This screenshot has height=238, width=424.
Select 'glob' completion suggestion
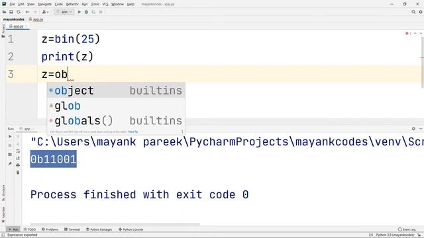coord(116,106)
